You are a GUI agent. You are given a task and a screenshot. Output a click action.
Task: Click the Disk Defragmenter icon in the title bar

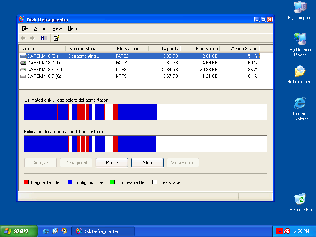pos(22,19)
